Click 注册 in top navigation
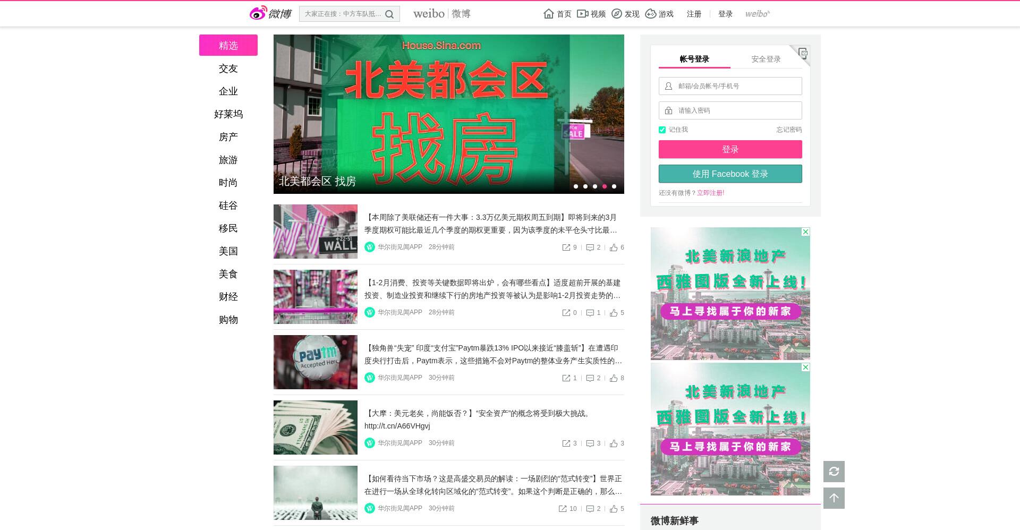Image resolution: width=1020 pixels, height=530 pixels. [x=694, y=14]
